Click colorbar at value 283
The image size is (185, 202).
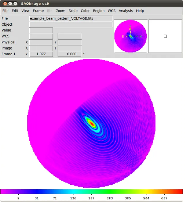pyautogui.click(x=110, y=191)
